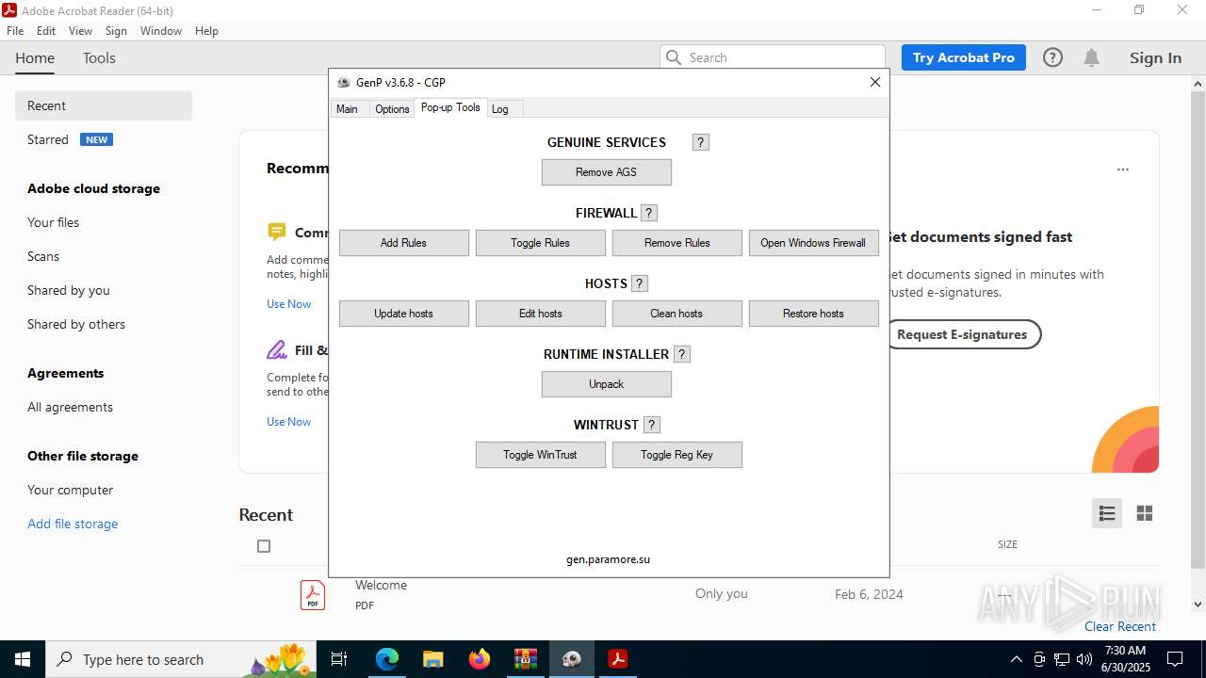The height and width of the screenshot is (678, 1206).
Task: Click the Toggle WinTrust button
Action: [x=541, y=455]
